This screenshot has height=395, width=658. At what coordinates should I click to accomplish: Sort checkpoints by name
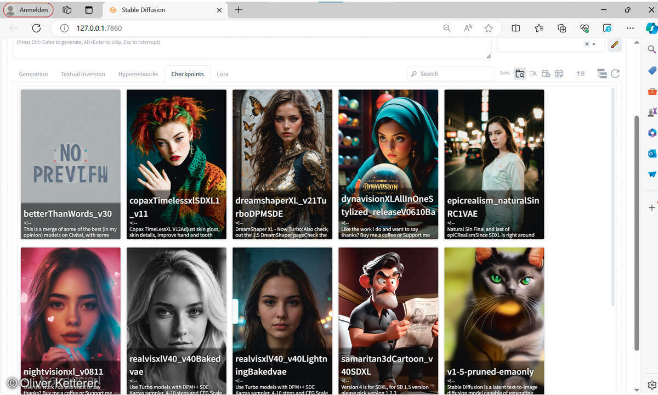[x=532, y=74]
